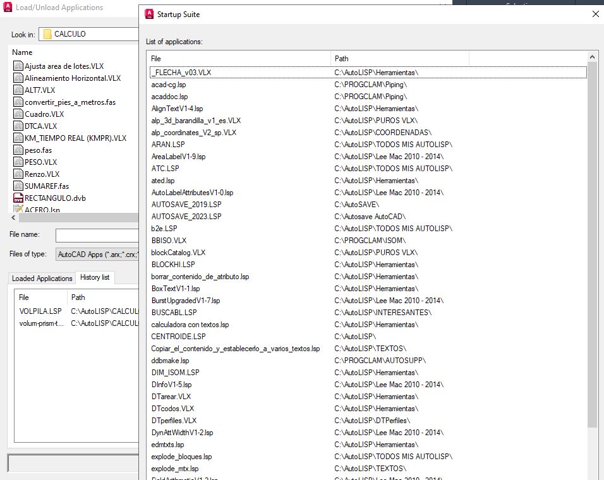Screen dimensions: 604x480
Task: Select explode_bloques.lsp row
Action: point(368,457)
